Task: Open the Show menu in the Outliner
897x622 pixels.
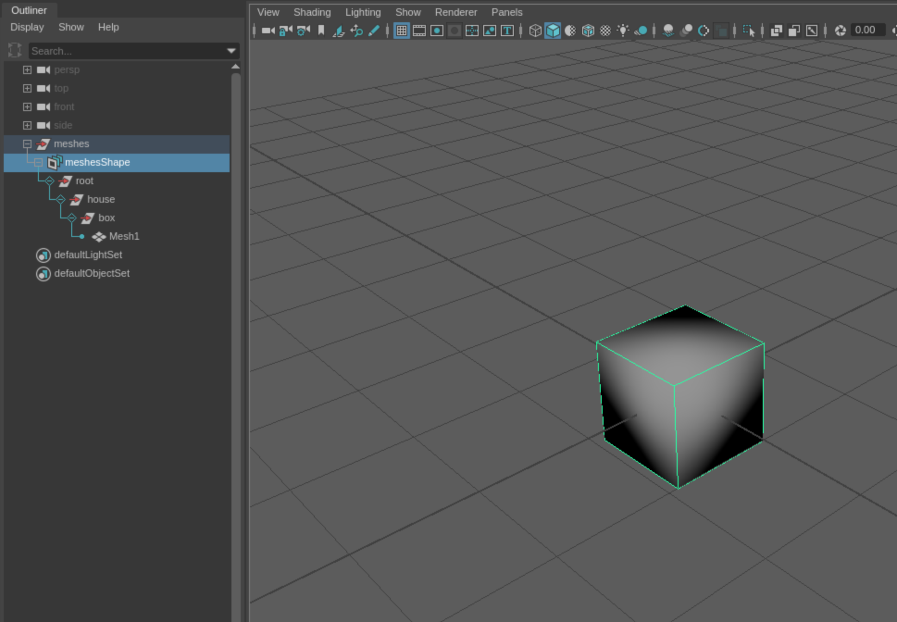Action: click(71, 27)
